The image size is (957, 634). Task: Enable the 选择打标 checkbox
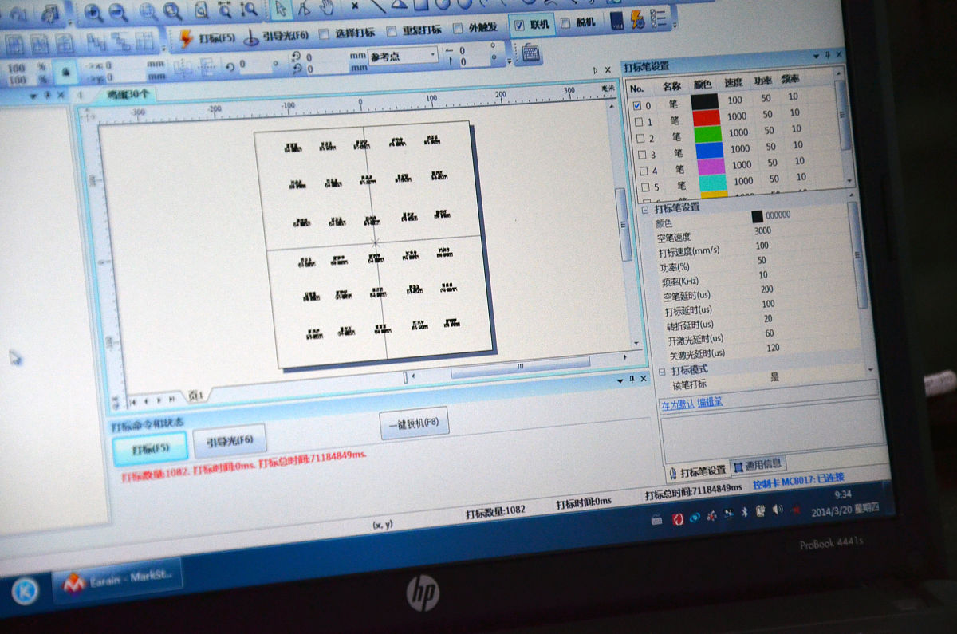click(x=325, y=34)
